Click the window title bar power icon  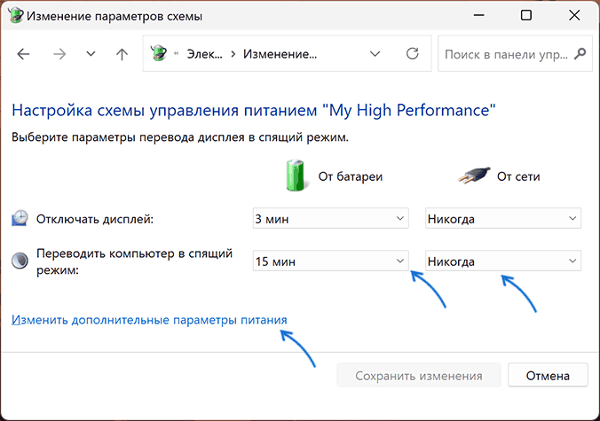(x=17, y=15)
